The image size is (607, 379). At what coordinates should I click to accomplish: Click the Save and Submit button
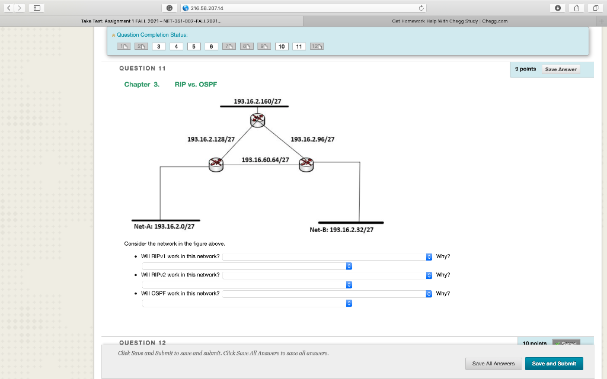pyautogui.click(x=554, y=363)
